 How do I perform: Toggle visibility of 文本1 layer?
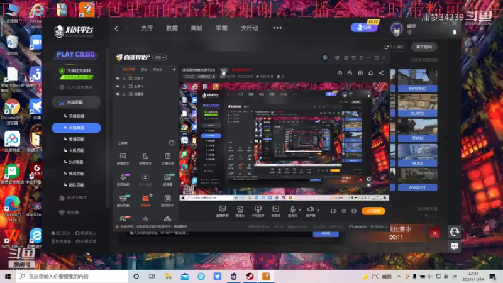pyautogui.click(x=118, y=78)
